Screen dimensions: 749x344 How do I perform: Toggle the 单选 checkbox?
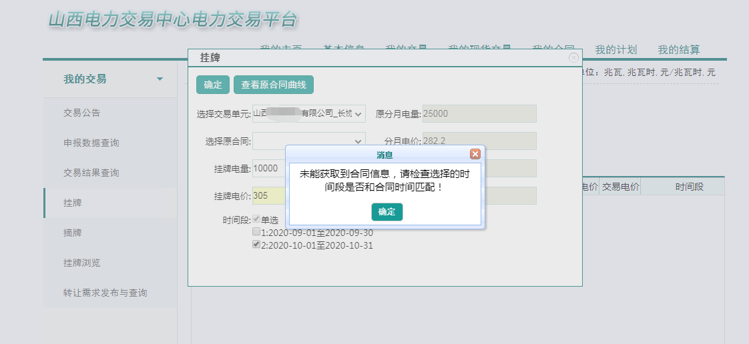click(x=256, y=219)
